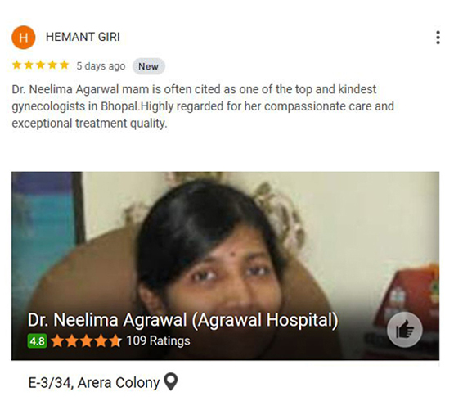The height and width of the screenshot is (401, 454).
Task: Click the third yellow review star
Action: (x=41, y=65)
